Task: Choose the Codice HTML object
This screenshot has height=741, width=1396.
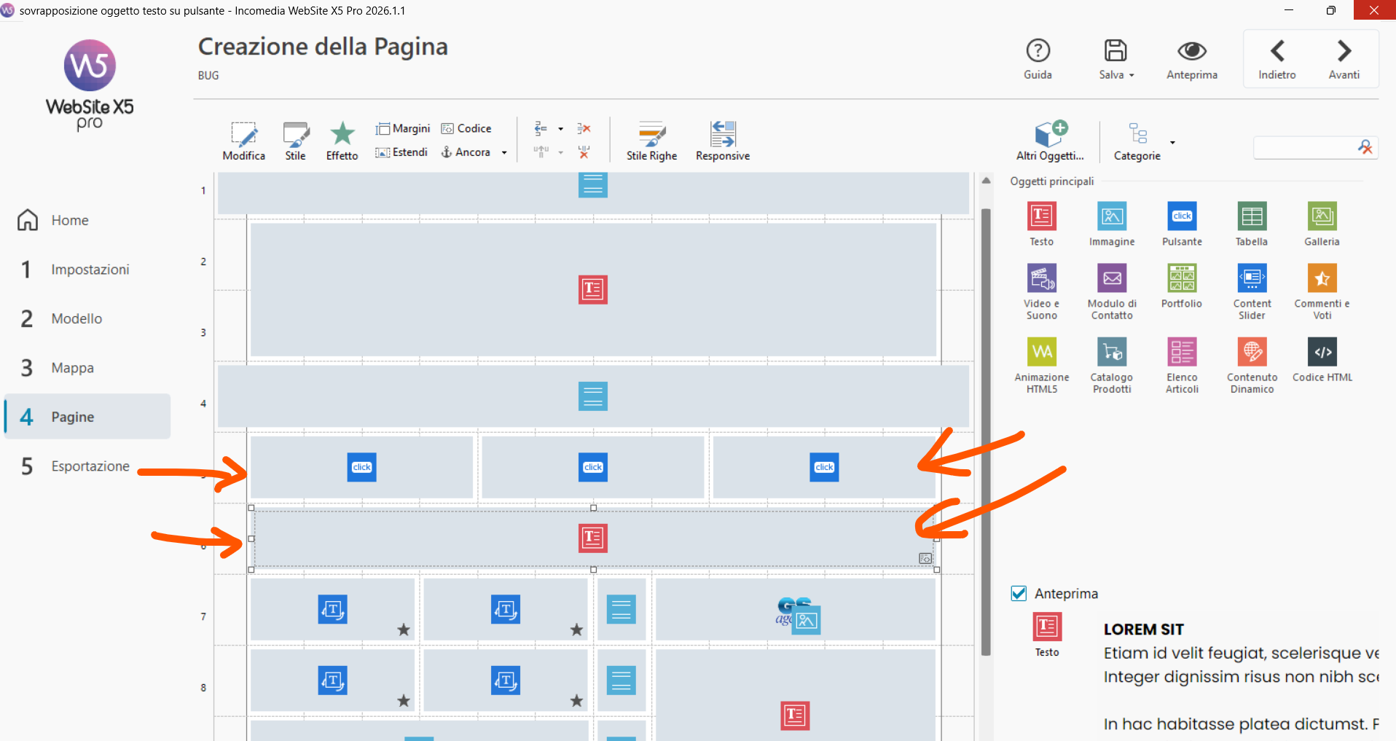Action: pyautogui.click(x=1322, y=353)
